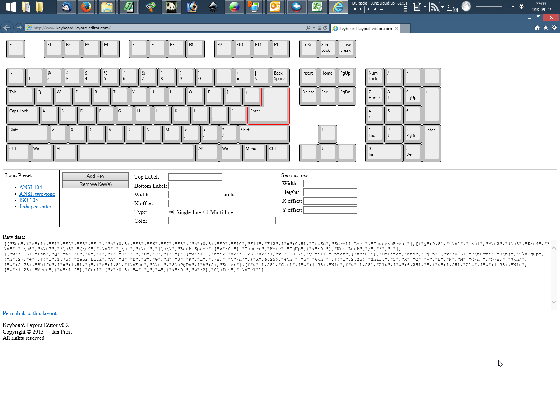Open Inkscape from the taskbar
Image resolution: width=560 pixels, height=420 pixels.
(213, 7)
